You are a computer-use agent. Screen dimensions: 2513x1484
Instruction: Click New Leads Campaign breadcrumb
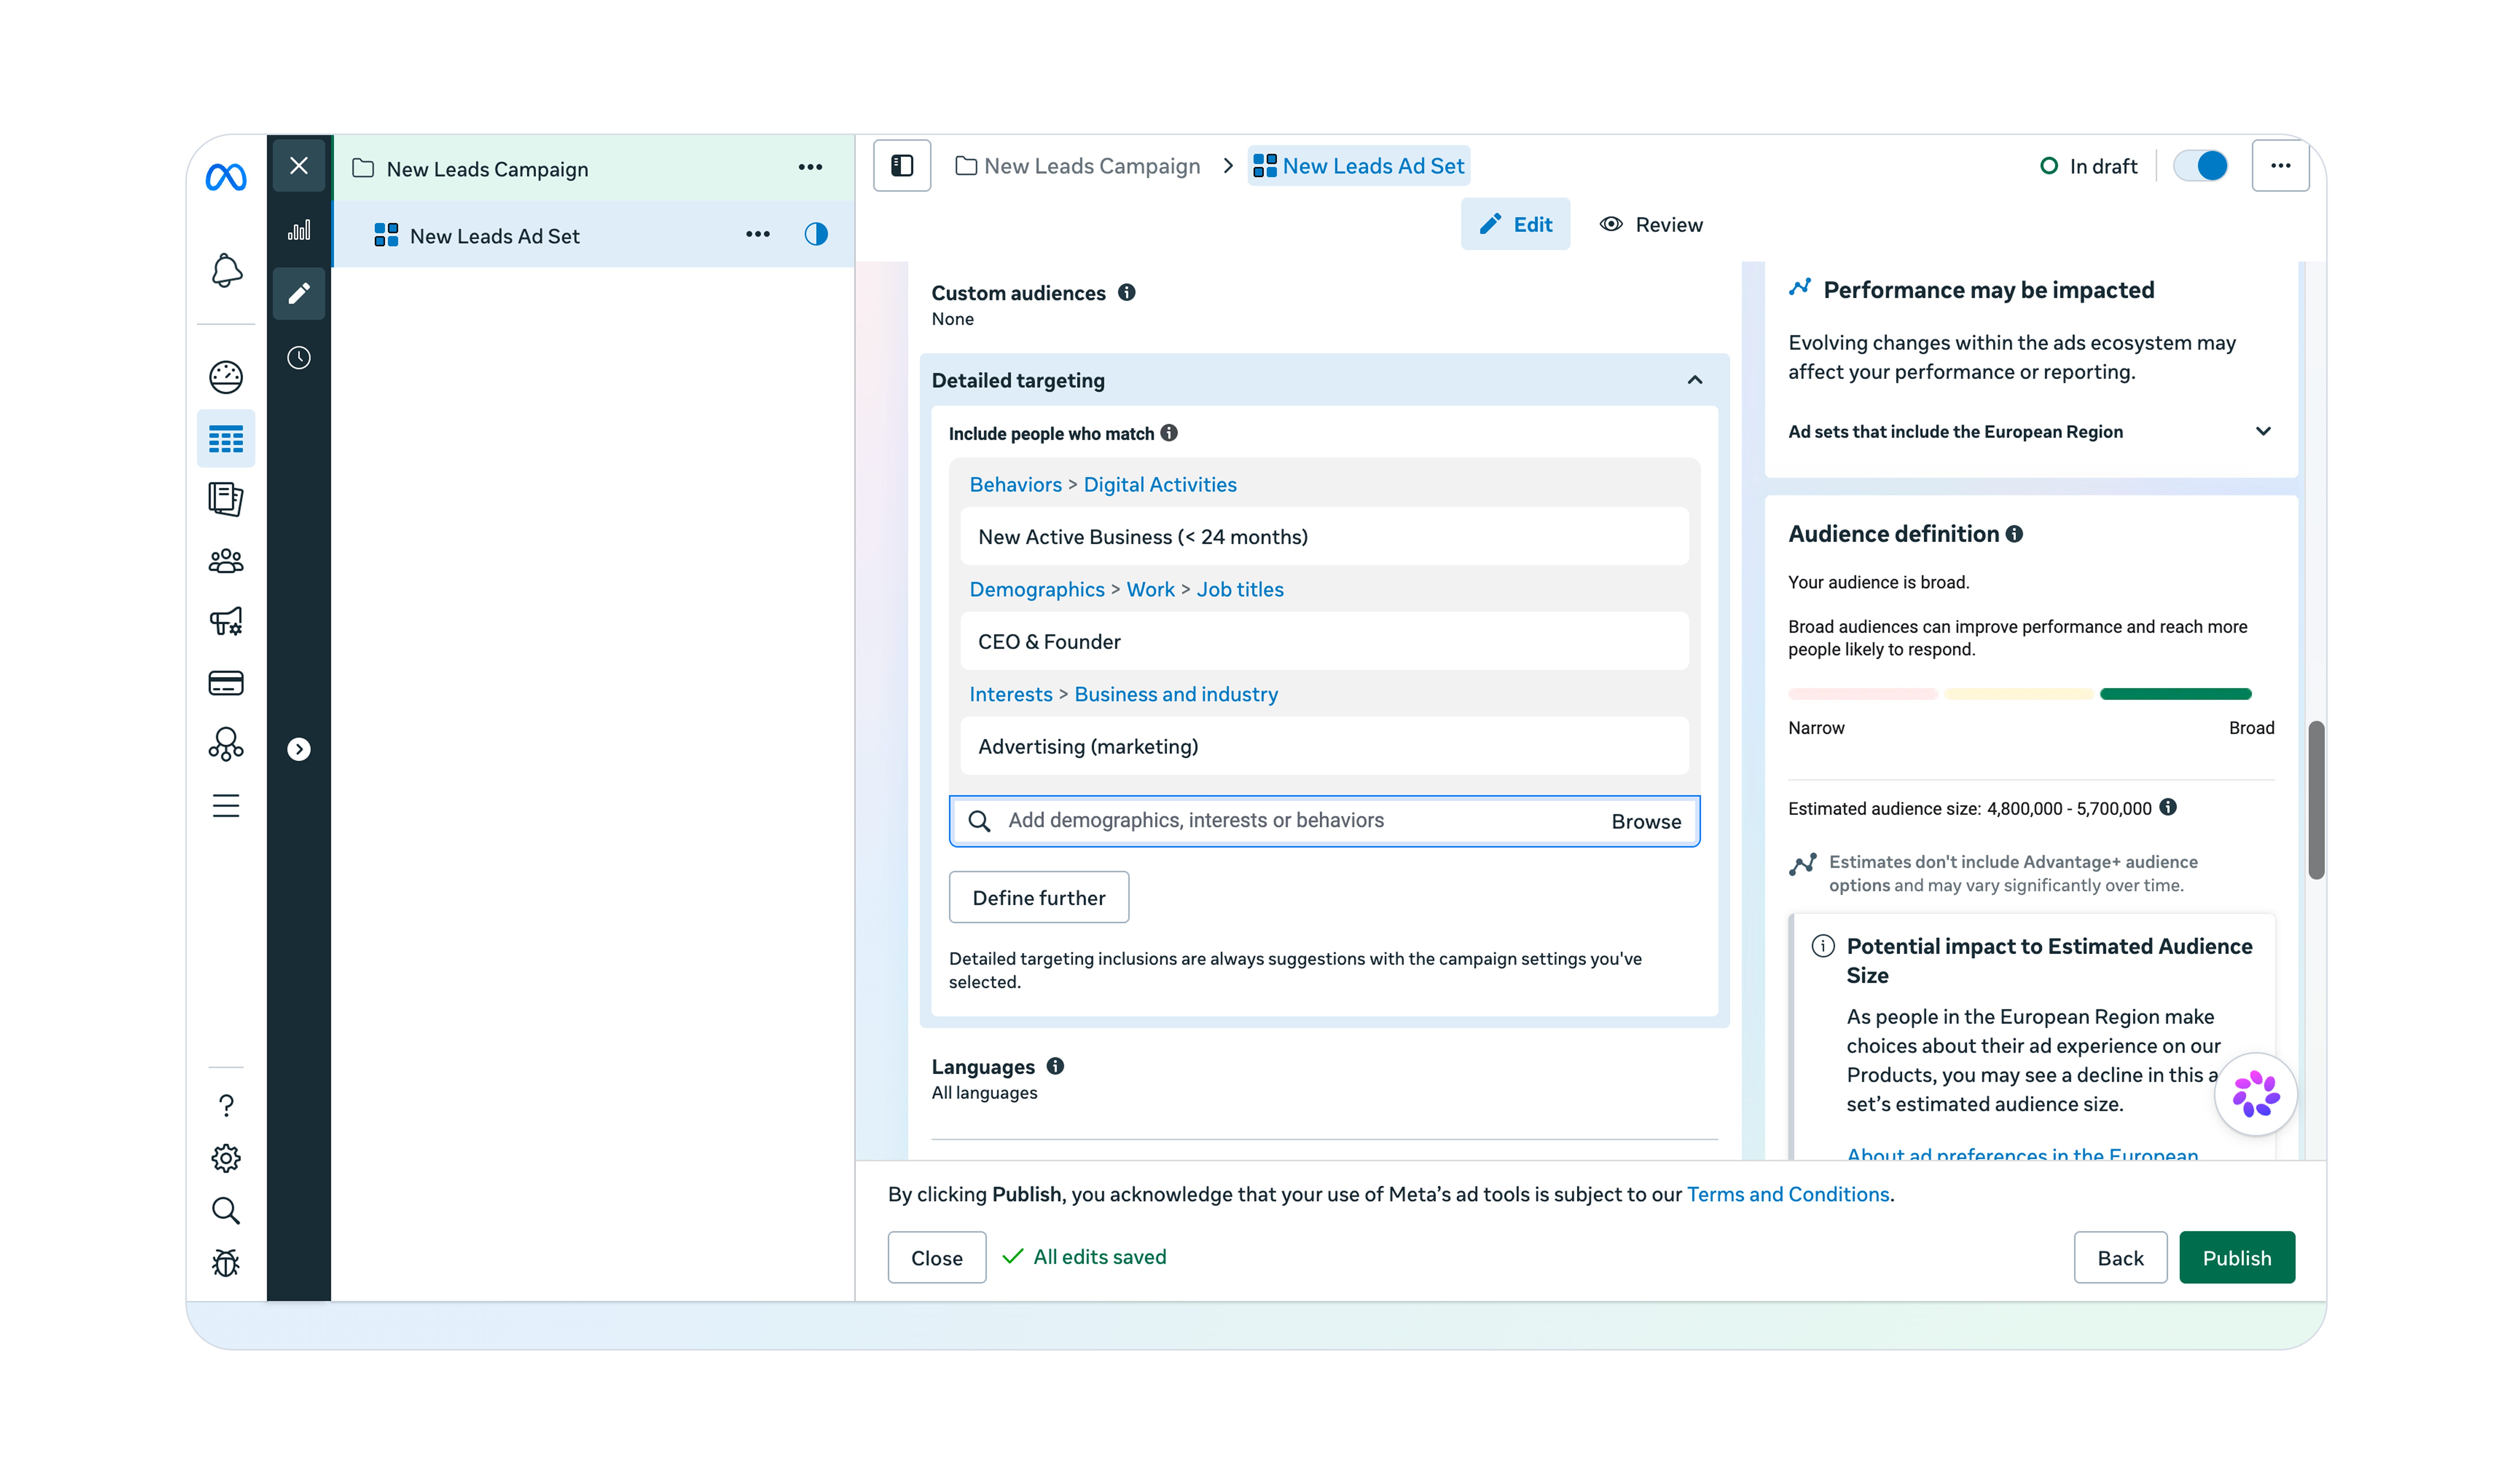(1078, 166)
